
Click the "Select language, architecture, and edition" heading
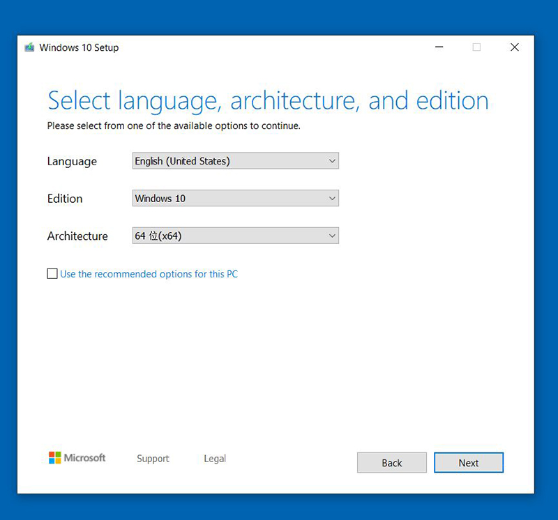click(268, 100)
